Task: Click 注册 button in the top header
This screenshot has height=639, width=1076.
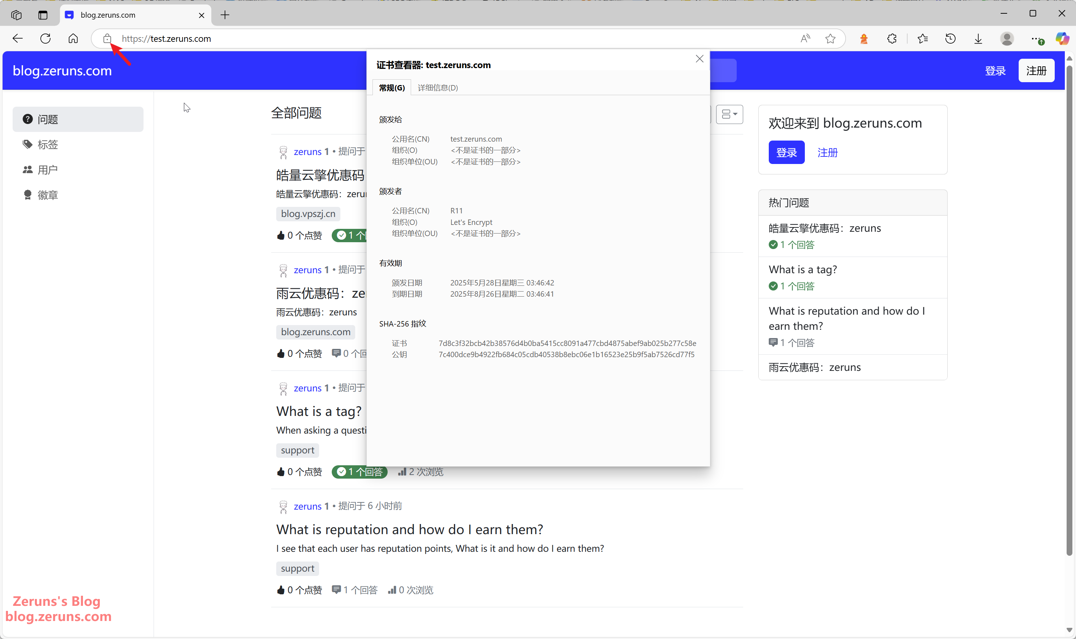Action: pyautogui.click(x=1036, y=70)
